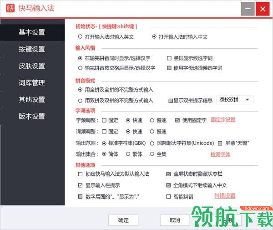Minimize the settings window

tap(248, 9)
